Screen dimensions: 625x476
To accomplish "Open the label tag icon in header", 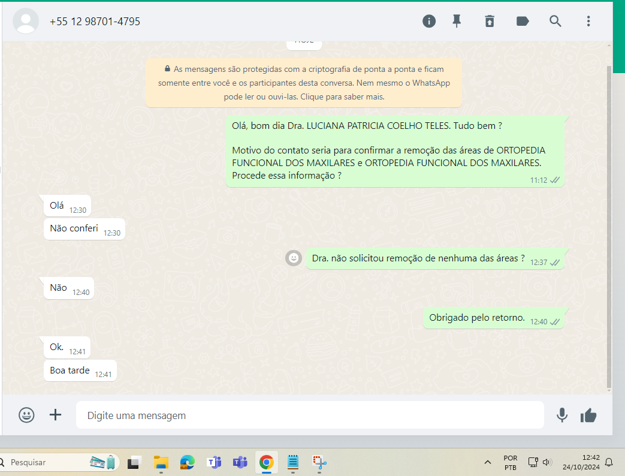I will click(x=523, y=21).
